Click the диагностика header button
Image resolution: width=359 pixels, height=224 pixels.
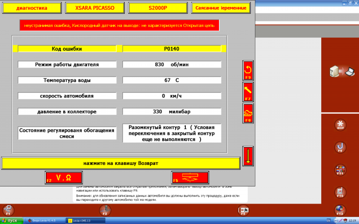(x=32, y=8)
